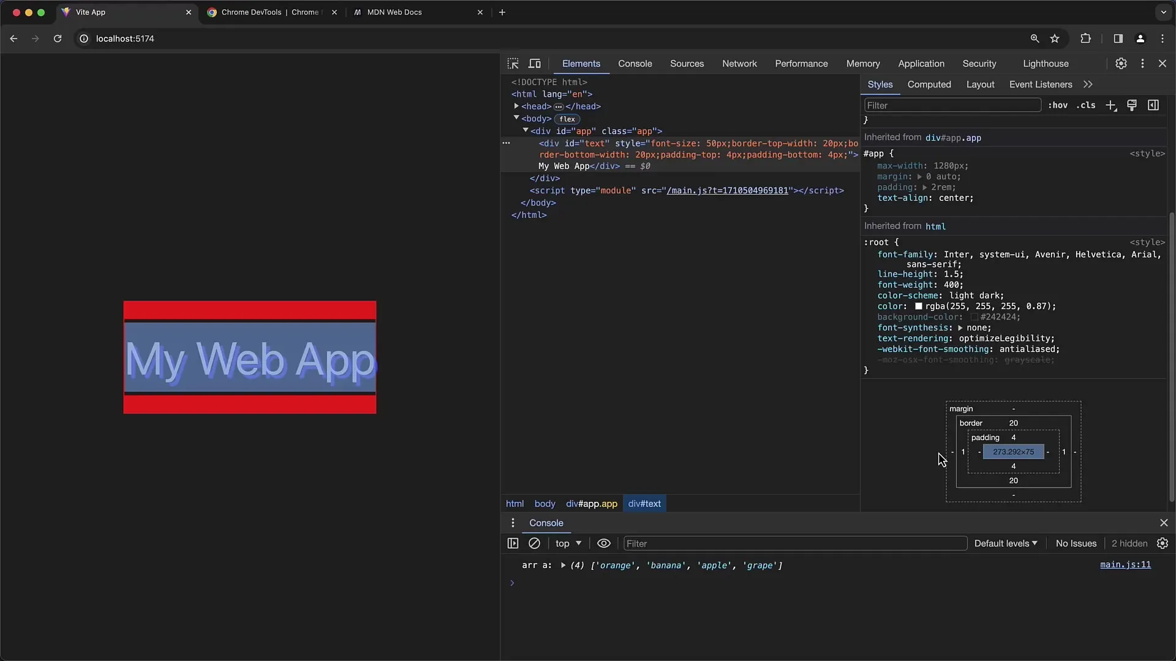Screen dimensions: 1176x661
Task: Collapse the div#app element node
Action: 526,130
